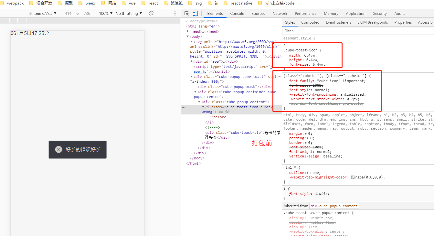This screenshot has height=236, width=434.
Task: Click the div.cube-popup-content inherited link
Action: click(334, 206)
